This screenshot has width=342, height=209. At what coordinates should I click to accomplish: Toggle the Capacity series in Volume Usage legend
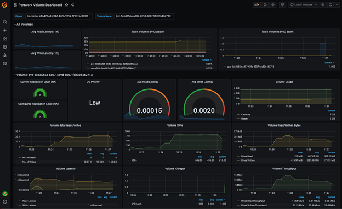coord(246,114)
